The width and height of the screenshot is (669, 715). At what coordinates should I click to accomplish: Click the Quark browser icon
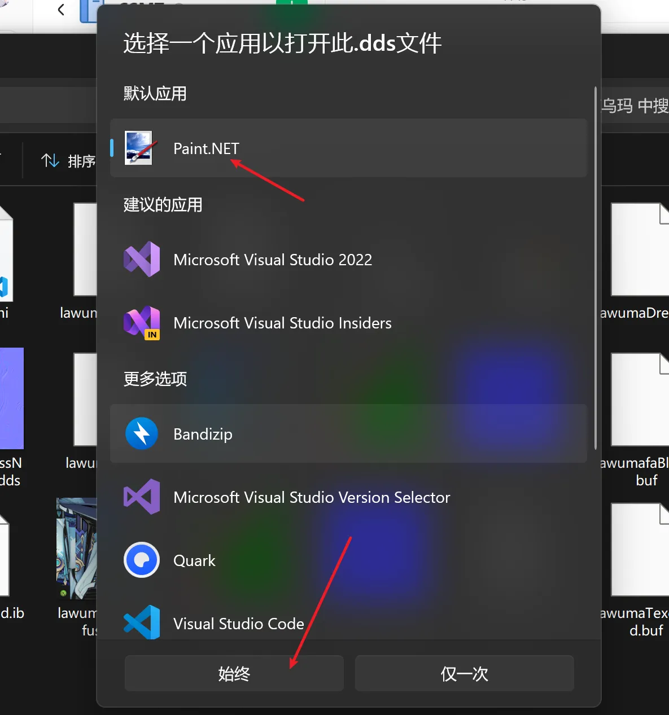click(141, 560)
